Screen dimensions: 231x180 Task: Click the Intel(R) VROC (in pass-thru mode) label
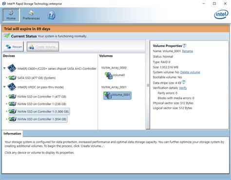pos(40,87)
